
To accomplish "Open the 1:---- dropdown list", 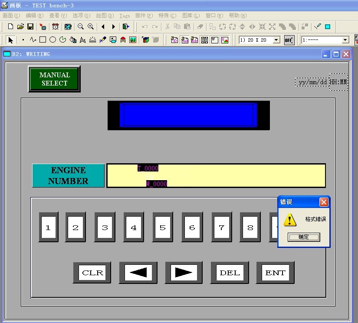I will click(x=345, y=40).
